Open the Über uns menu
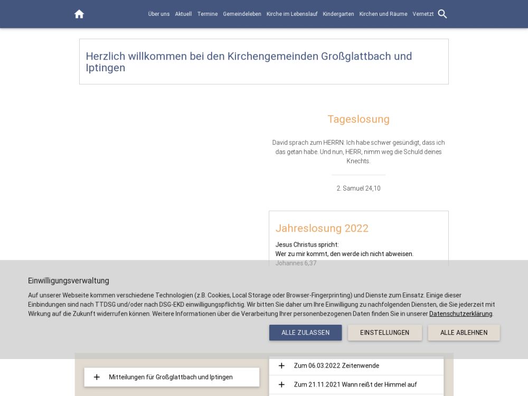This screenshot has height=396, width=528. tap(159, 14)
